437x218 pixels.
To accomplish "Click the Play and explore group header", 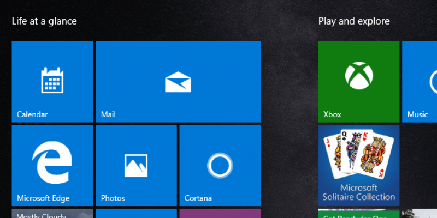I will (x=354, y=21).
